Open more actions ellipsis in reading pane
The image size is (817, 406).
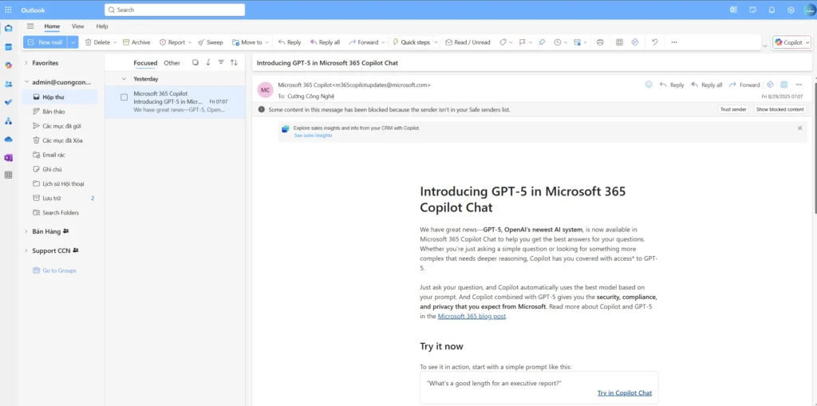click(x=799, y=85)
